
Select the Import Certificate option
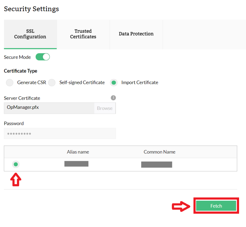[114, 82]
